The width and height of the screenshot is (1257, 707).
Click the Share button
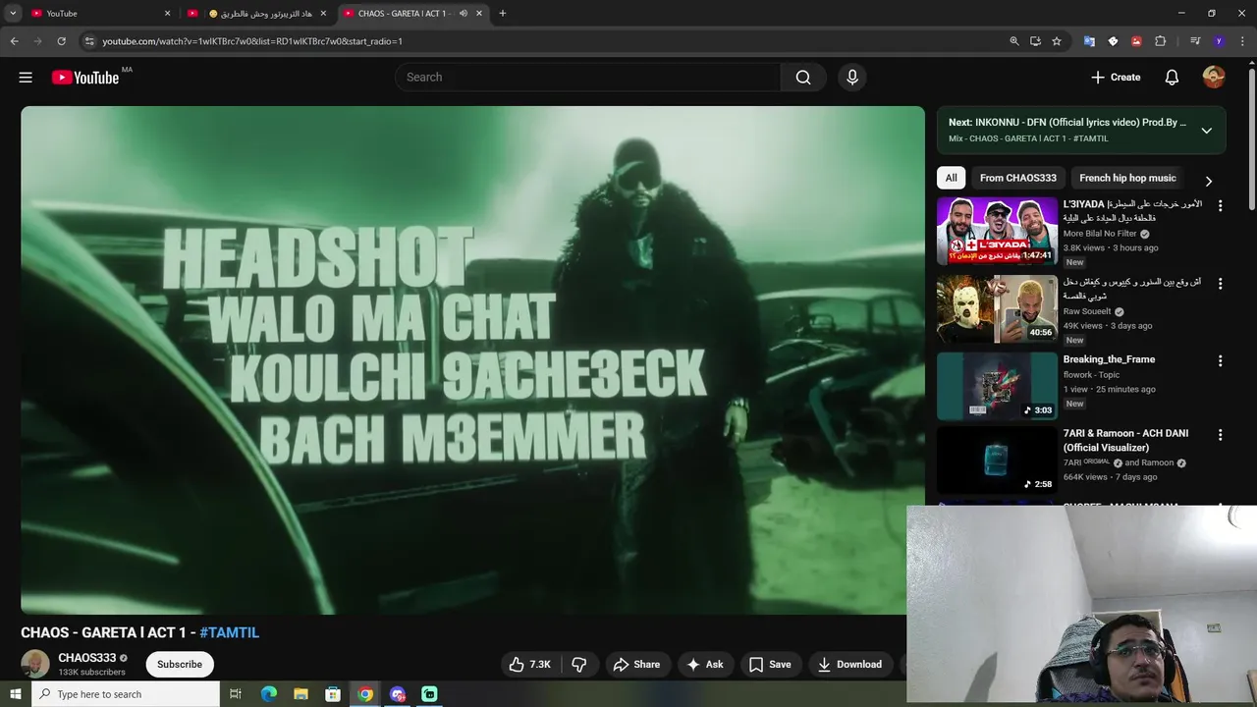[x=636, y=665]
